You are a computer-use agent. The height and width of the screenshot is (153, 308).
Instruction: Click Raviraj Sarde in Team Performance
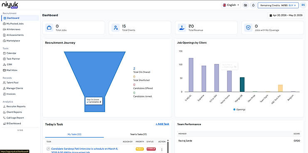185,141
